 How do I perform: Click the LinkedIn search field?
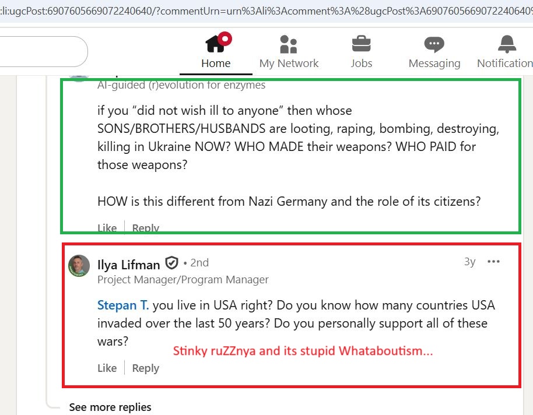point(41,52)
